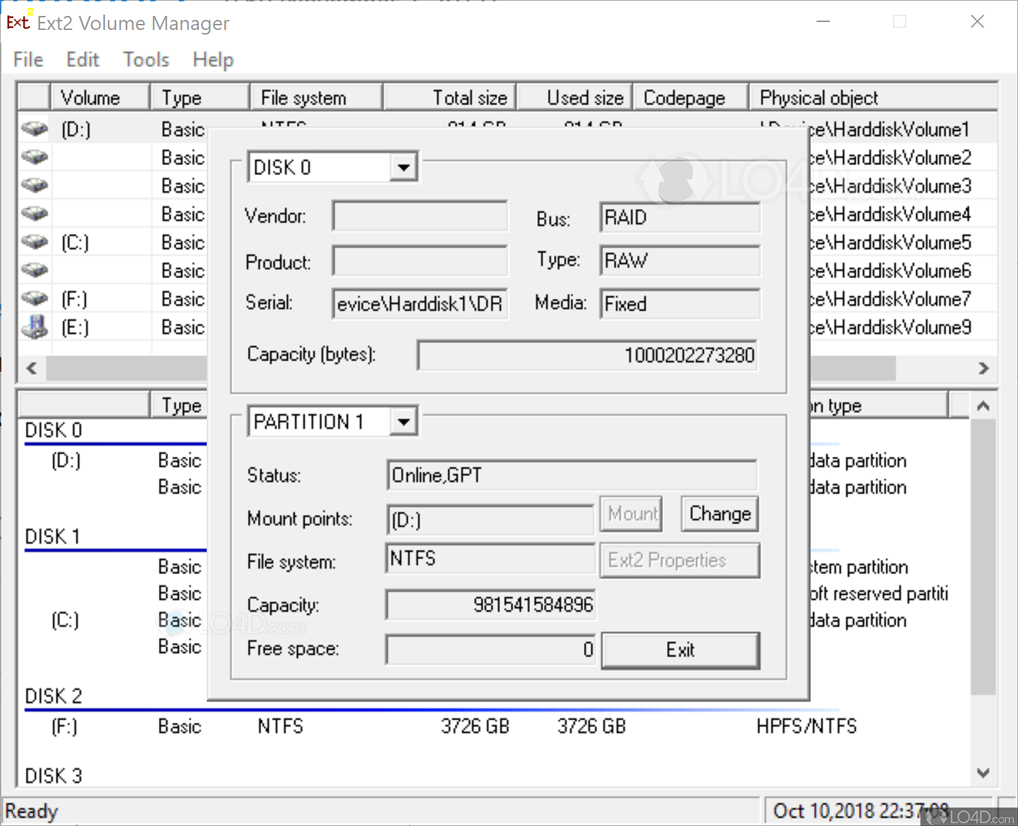Click the Media field showing Fixed

click(680, 304)
